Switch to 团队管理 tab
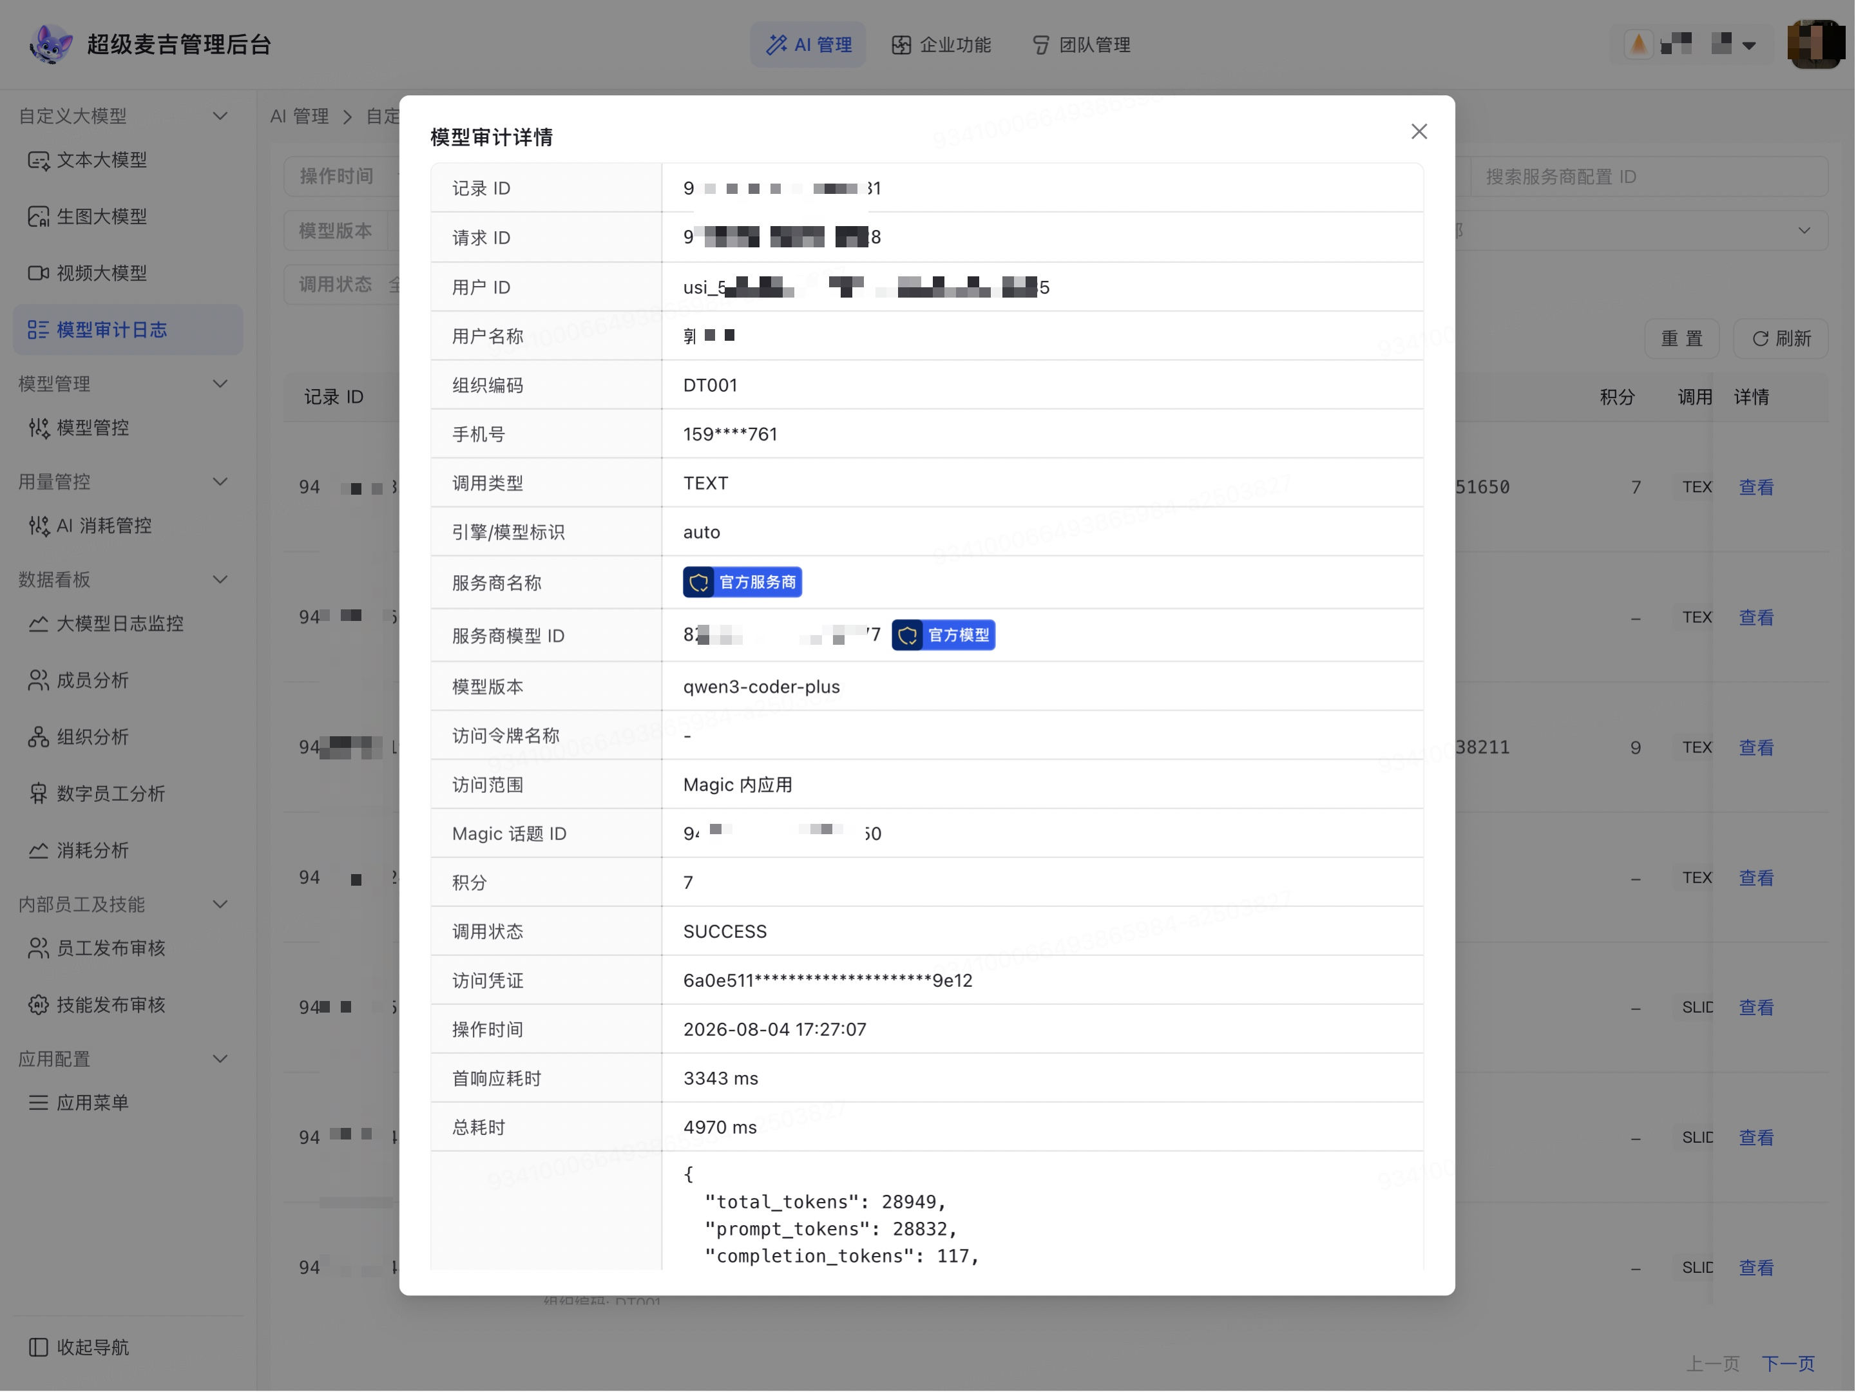The width and height of the screenshot is (1856, 1392). 1082,44
